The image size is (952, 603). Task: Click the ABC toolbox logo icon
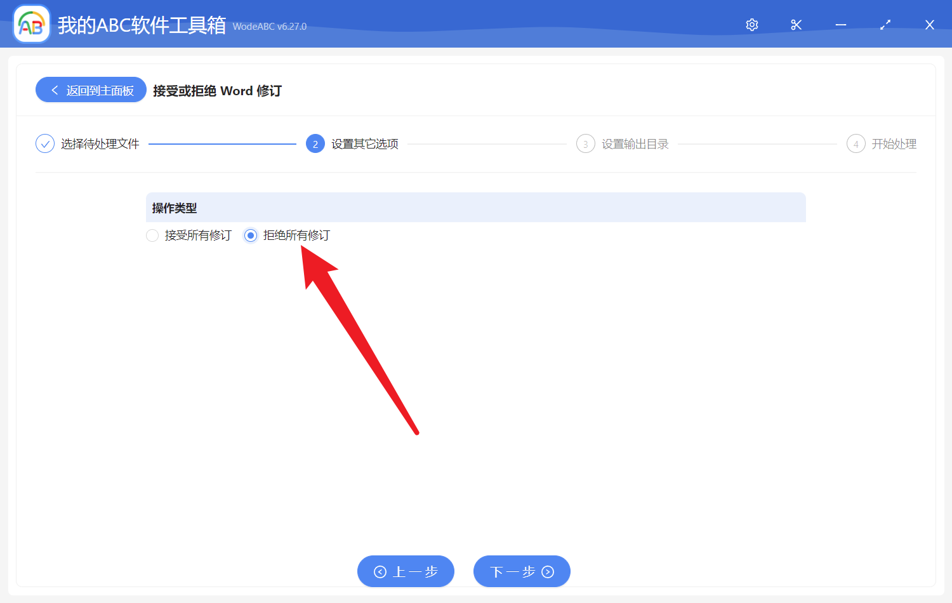31,23
